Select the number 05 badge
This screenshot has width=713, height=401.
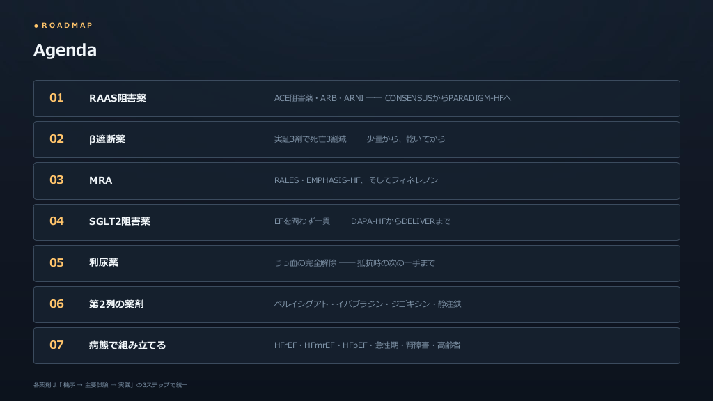coord(56,262)
